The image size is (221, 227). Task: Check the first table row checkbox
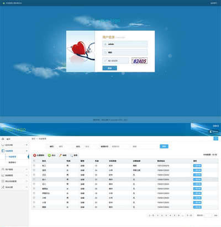pos(34,166)
